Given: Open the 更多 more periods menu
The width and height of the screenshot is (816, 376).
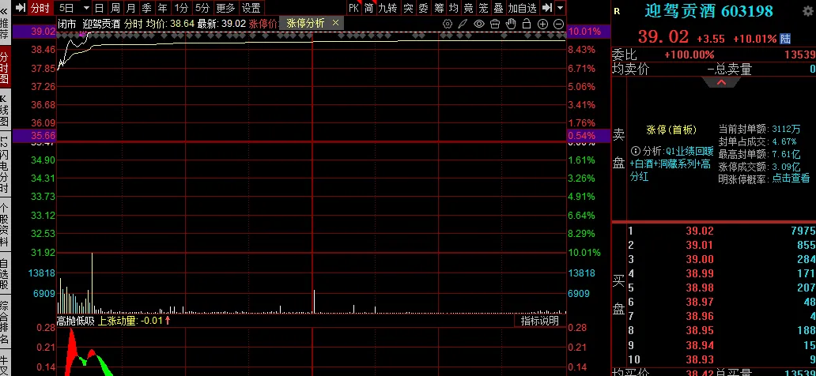Looking at the screenshot, I should pyautogui.click(x=226, y=8).
